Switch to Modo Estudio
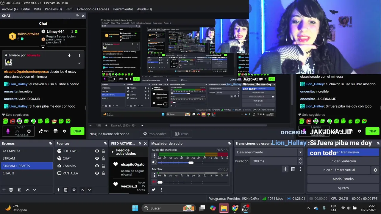This screenshot has height=214, width=381. [x=343, y=179]
